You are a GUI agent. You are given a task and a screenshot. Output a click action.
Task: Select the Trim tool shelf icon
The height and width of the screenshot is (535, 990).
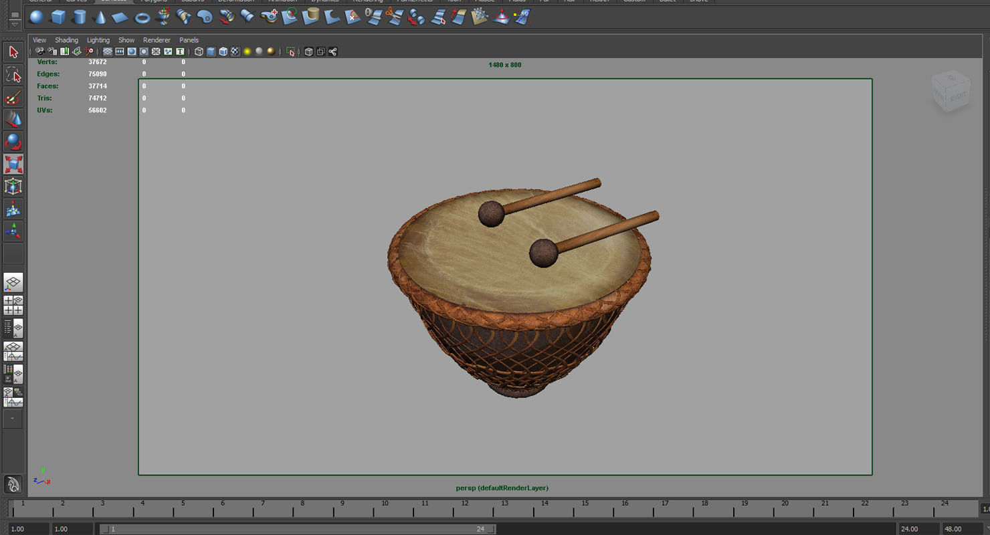click(332, 17)
